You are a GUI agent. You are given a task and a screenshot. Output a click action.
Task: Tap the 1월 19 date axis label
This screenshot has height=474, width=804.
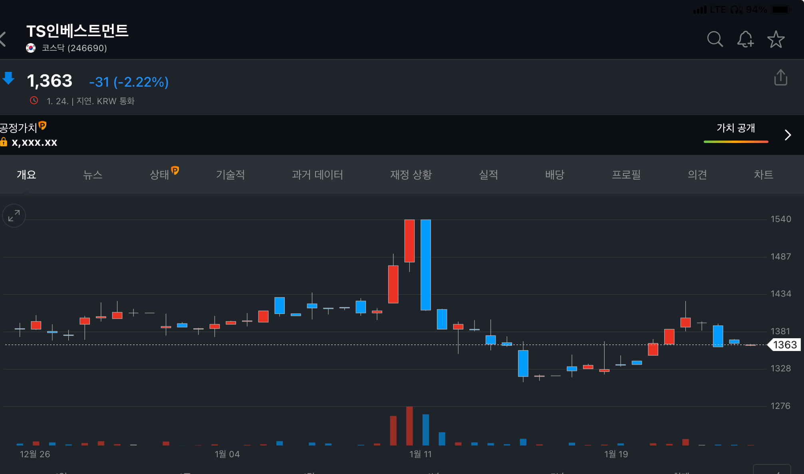(x=616, y=454)
